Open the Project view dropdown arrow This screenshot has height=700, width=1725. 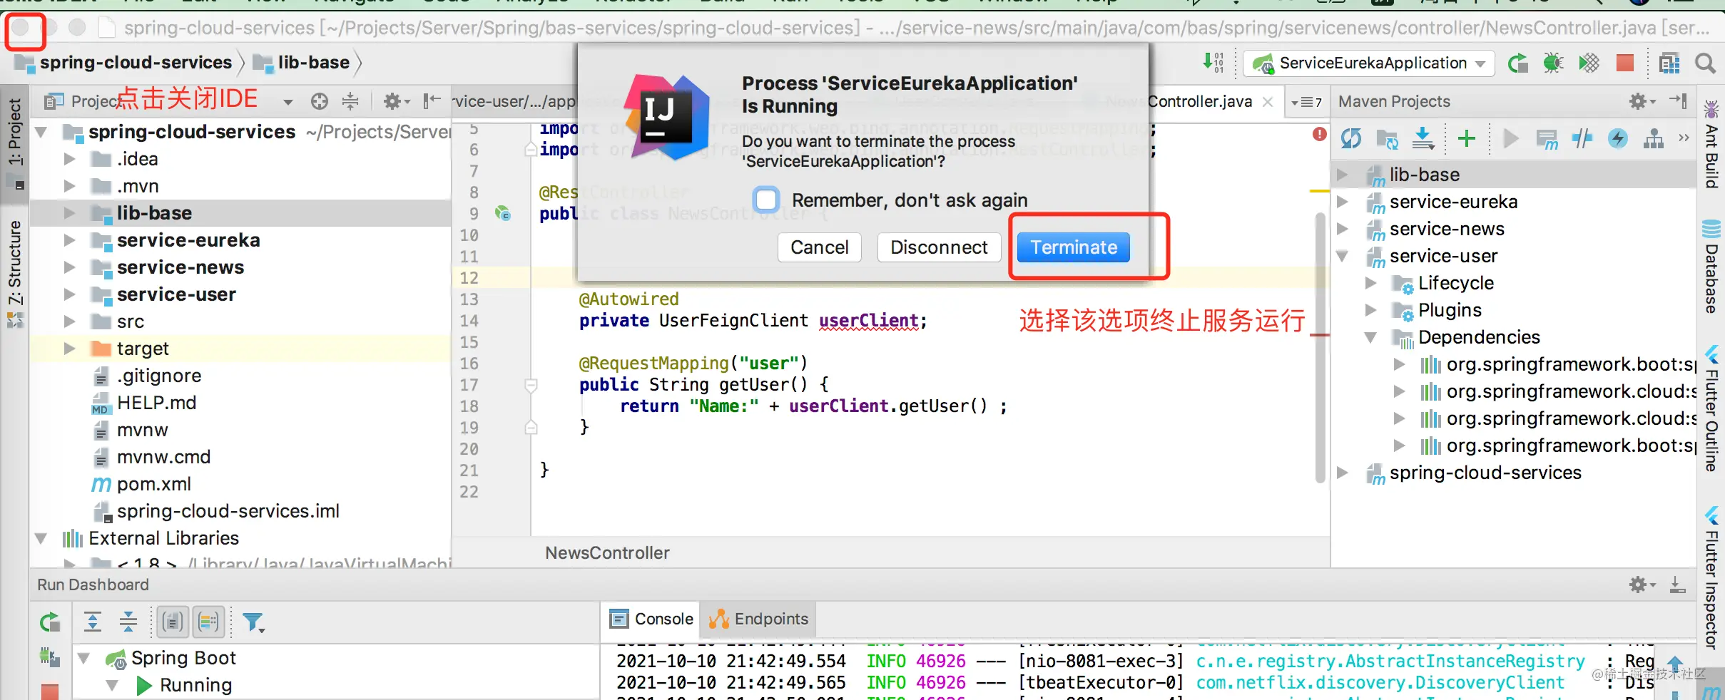click(x=287, y=102)
